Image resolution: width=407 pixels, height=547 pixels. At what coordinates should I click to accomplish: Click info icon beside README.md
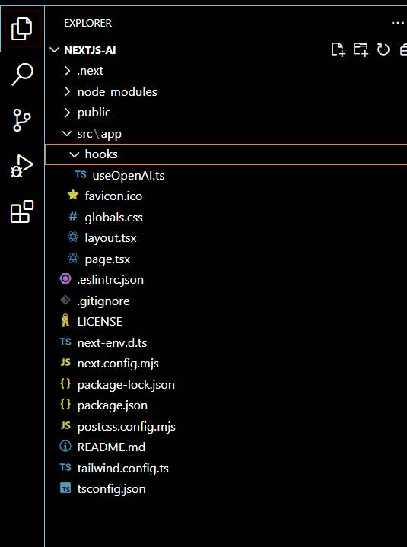click(65, 446)
